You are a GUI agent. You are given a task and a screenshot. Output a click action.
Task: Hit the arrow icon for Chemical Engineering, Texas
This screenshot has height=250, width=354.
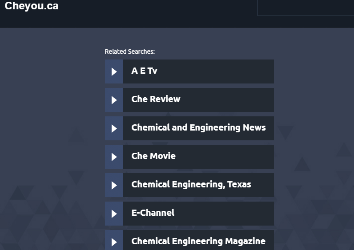(114, 185)
